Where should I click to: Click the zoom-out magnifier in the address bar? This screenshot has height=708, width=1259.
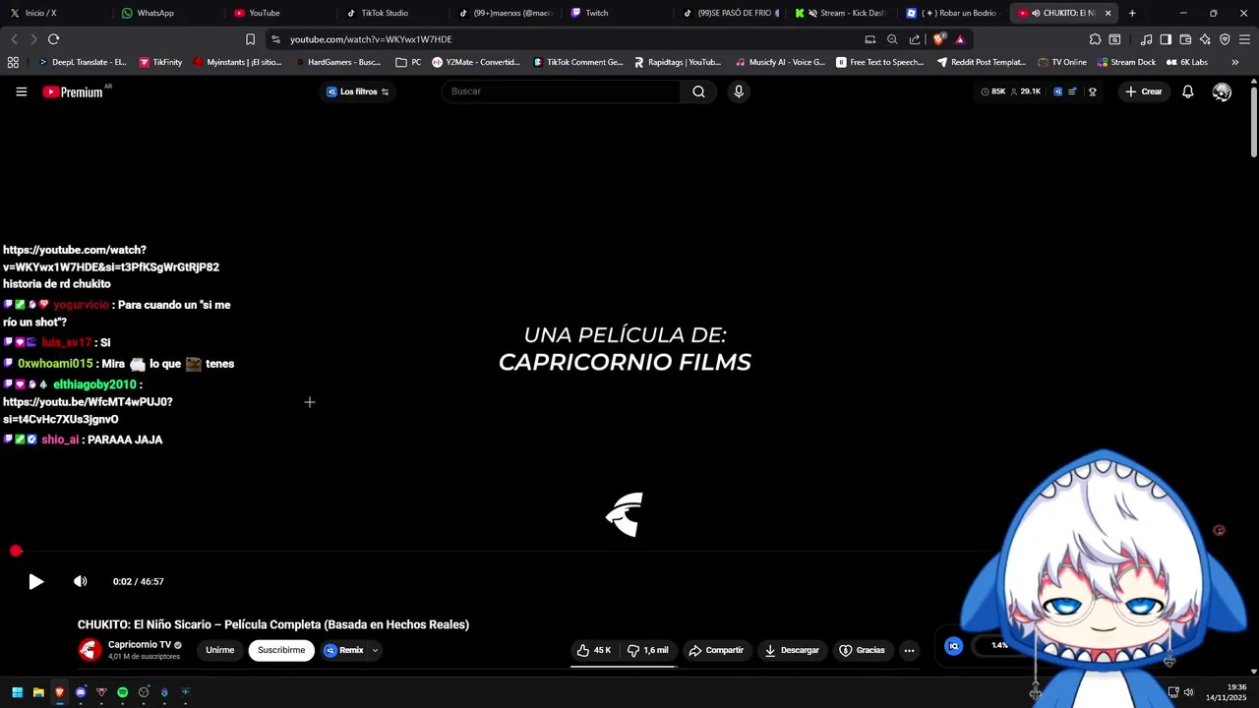coord(892,39)
